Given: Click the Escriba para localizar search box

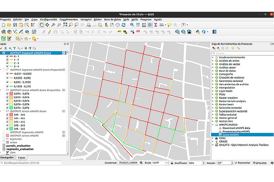Looking at the screenshot, I should coord(31,163).
